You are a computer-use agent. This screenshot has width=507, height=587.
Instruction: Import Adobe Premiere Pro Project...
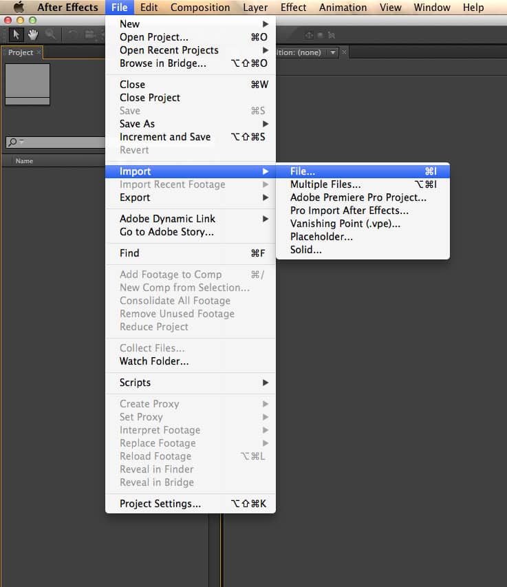click(x=363, y=198)
